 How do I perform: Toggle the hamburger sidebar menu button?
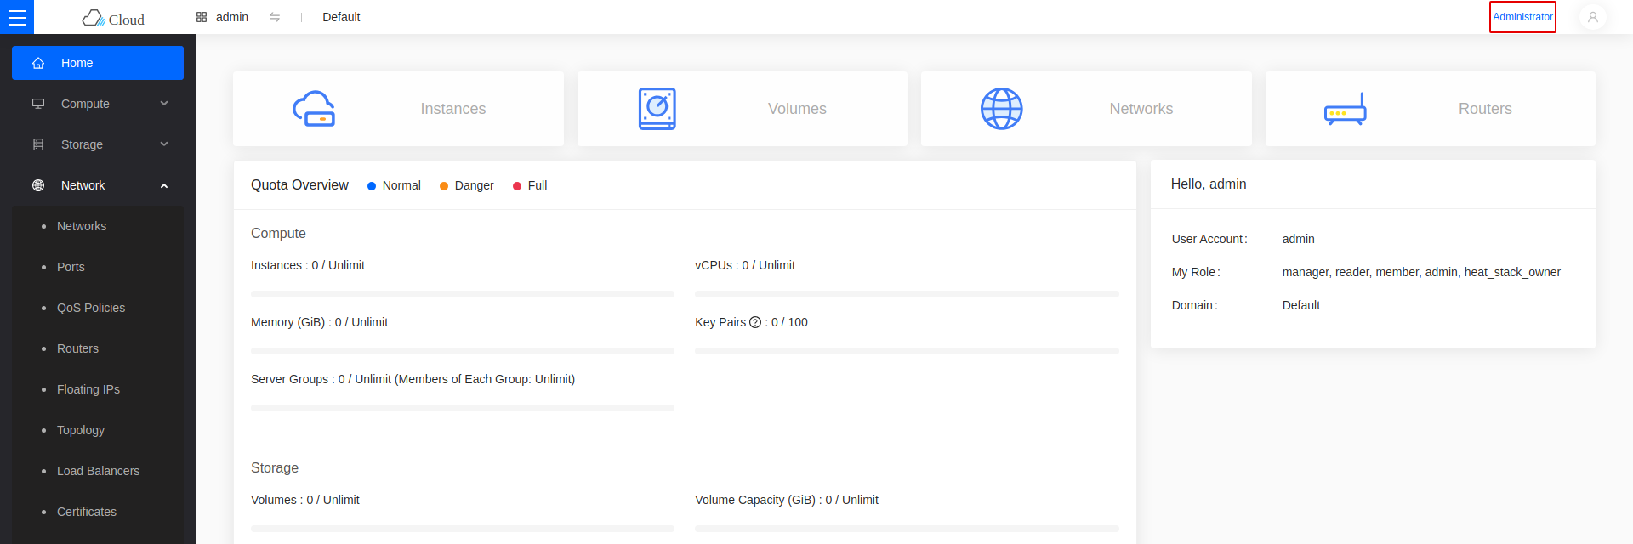17,17
